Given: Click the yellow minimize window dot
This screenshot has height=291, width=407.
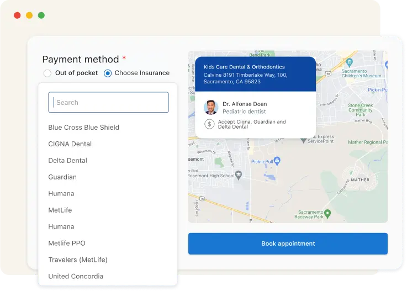Looking at the screenshot, I should click(29, 15).
